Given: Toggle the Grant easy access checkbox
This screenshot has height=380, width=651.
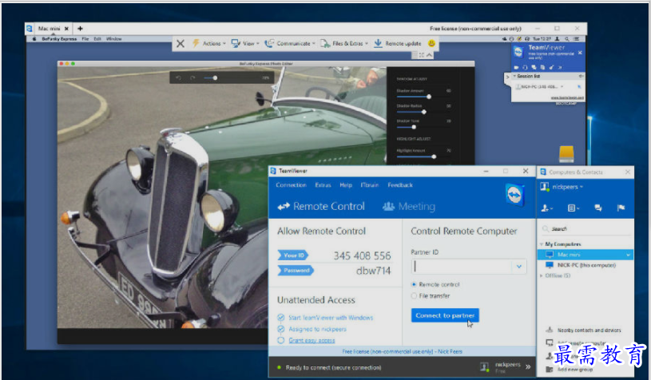Looking at the screenshot, I should pyautogui.click(x=280, y=340).
